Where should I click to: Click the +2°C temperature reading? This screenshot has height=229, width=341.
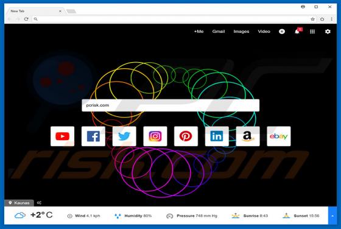(x=41, y=215)
